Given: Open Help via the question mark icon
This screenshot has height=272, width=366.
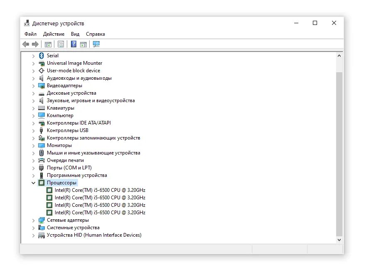Looking at the screenshot, I should click(73, 44).
